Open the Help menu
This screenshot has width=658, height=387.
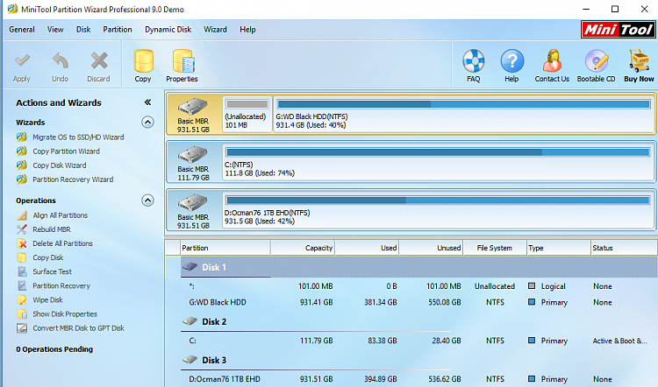[247, 29]
